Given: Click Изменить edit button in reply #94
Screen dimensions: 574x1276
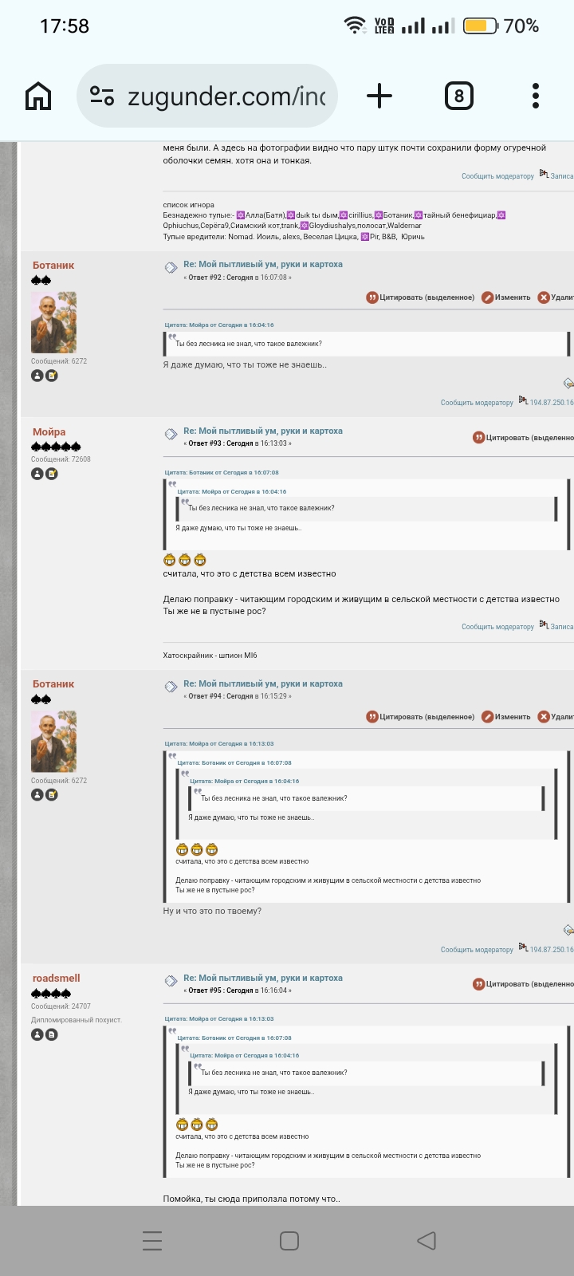Looking at the screenshot, I should tap(506, 717).
